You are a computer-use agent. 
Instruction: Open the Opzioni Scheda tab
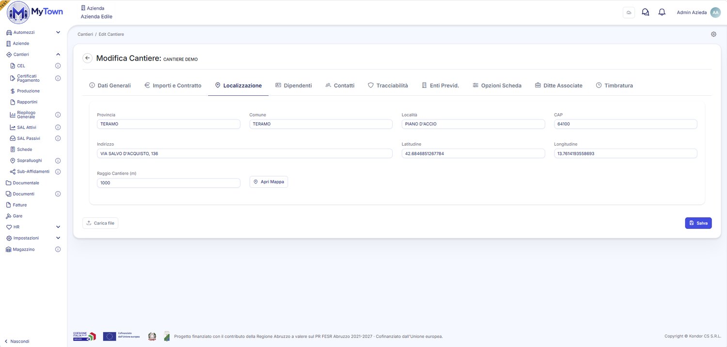pos(497,86)
